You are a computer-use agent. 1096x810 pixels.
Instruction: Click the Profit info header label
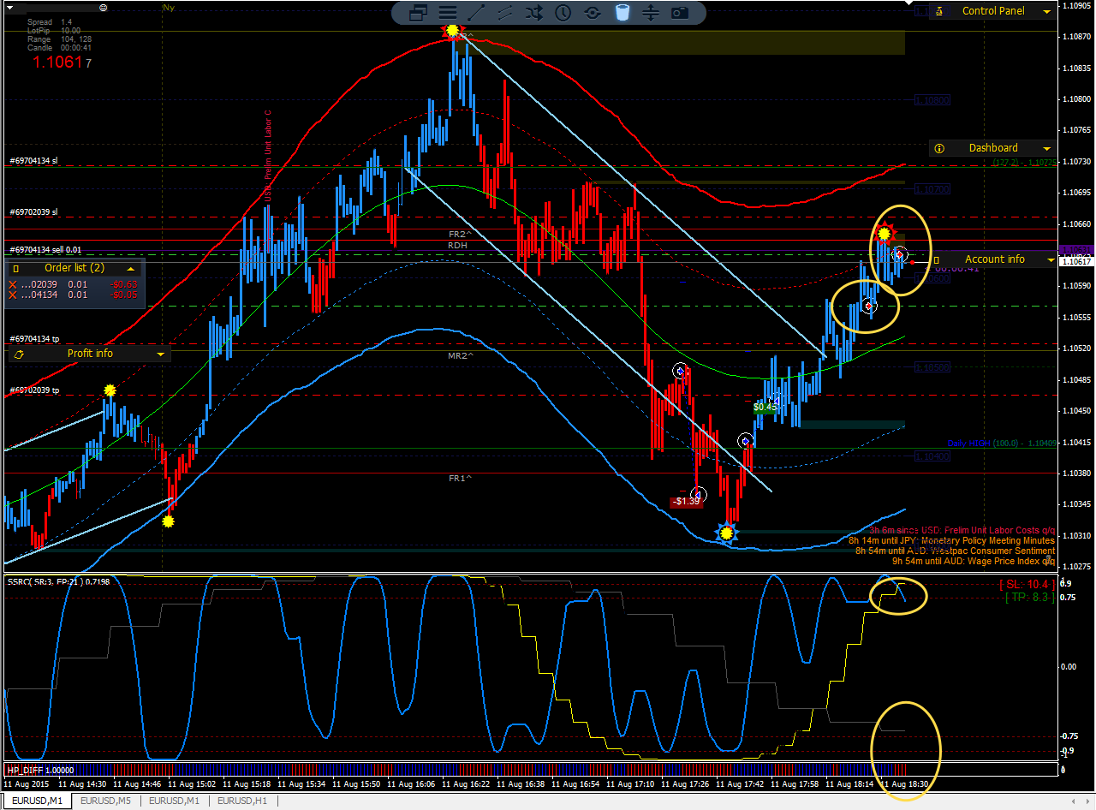tap(90, 354)
